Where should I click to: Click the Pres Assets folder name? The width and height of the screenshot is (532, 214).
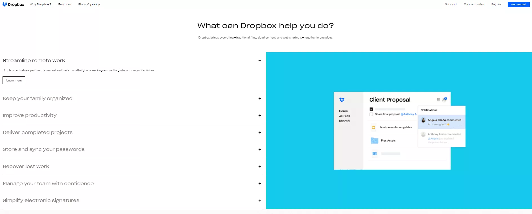(388, 140)
